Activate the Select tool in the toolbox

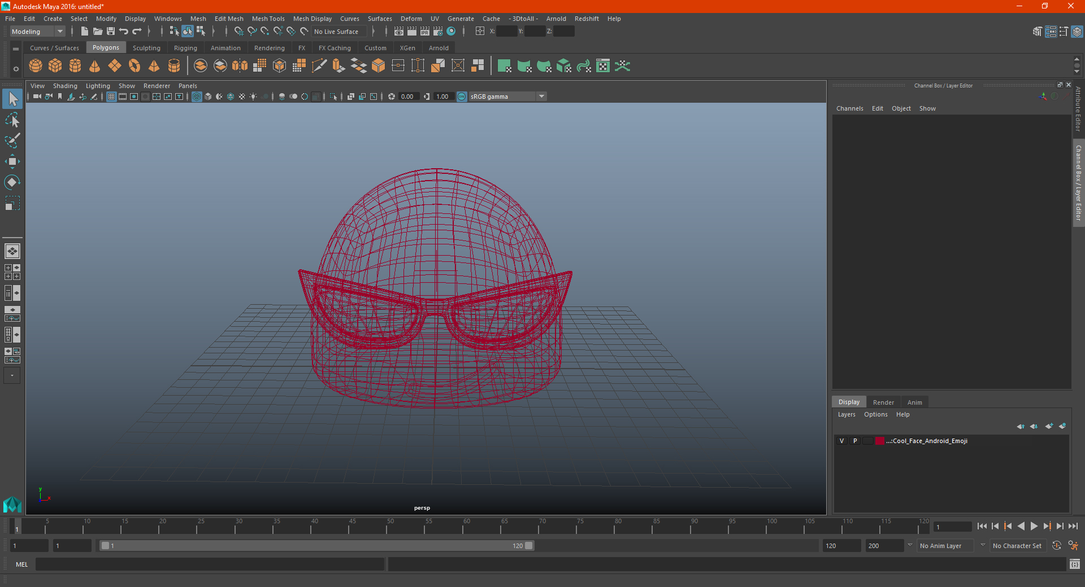[12, 99]
